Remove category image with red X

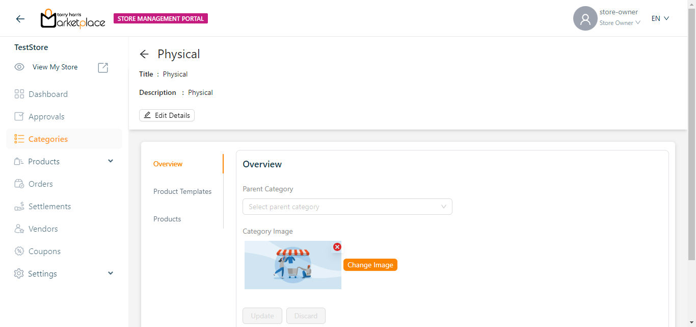click(337, 247)
